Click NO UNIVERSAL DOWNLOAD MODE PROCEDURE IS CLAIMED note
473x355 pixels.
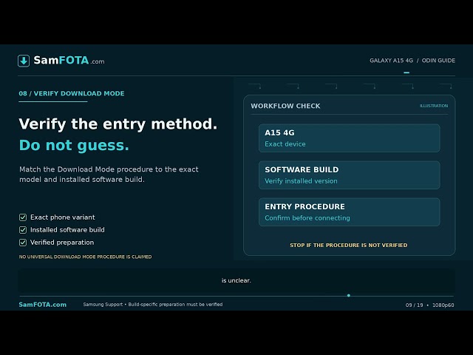click(x=86, y=257)
